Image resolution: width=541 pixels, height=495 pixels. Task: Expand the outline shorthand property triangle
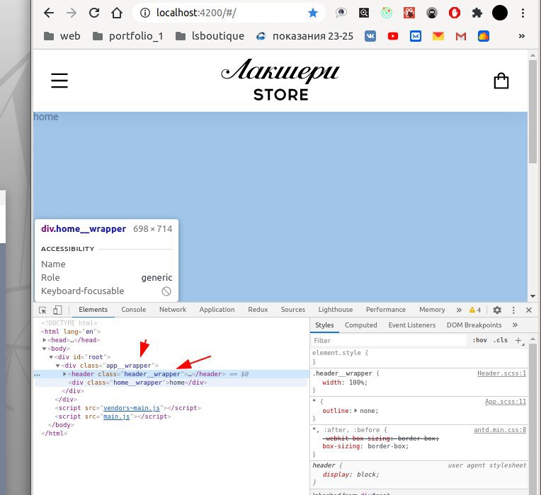click(x=355, y=411)
